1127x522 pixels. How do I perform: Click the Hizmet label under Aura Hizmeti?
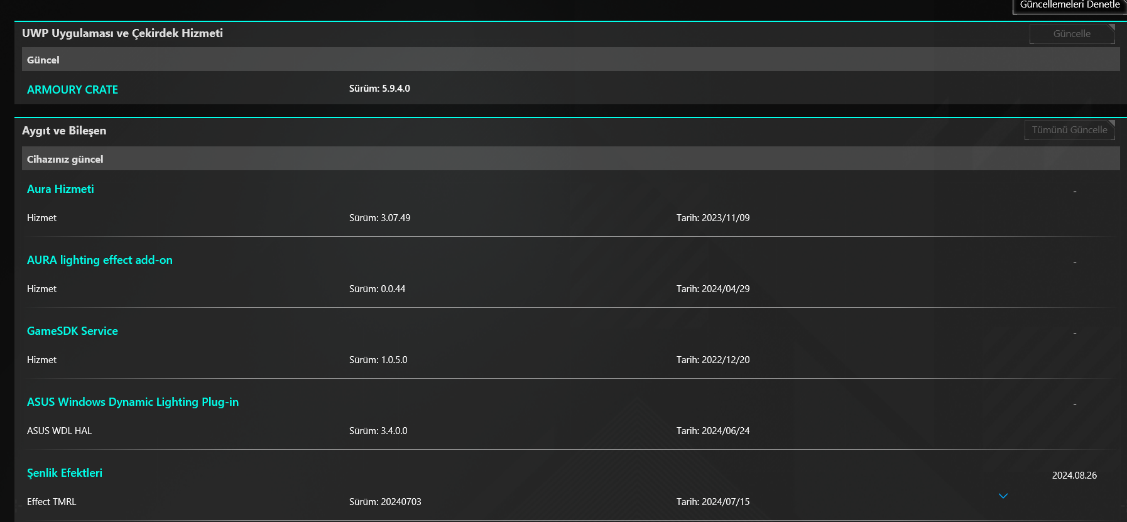pyautogui.click(x=41, y=218)
